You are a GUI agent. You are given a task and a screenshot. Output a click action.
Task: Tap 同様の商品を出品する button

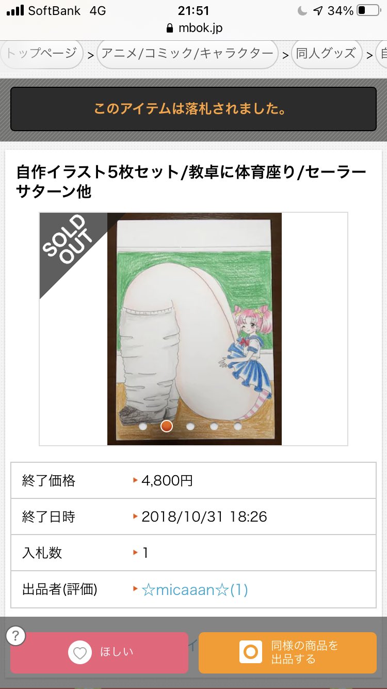pos(287,653)
